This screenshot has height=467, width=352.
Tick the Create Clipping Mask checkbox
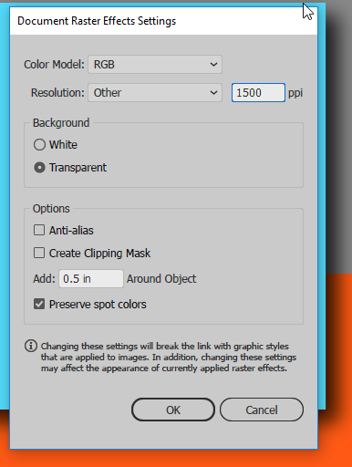pos(39,253)
